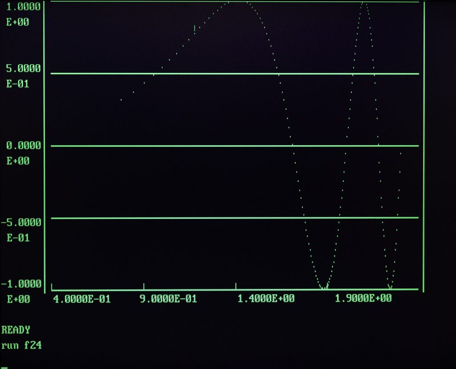The width and height of the screenshot is (456, 369).
Task: Click the 1.0000 E+00 y-axis label
Action: 23,14
